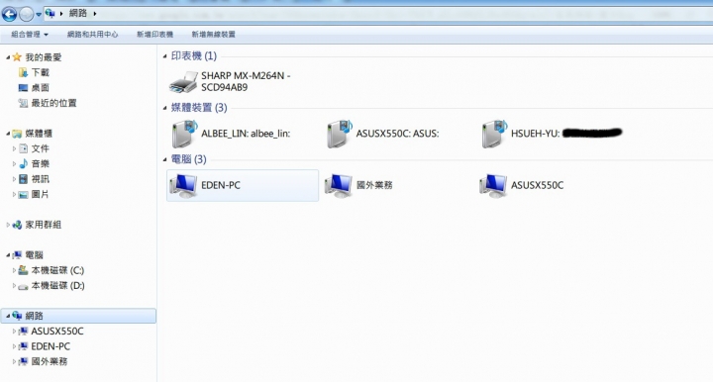Click 網路 breadcrumb in address bar
The width and height of the screenshot is (713, 382).
click(x=78, y=13)
